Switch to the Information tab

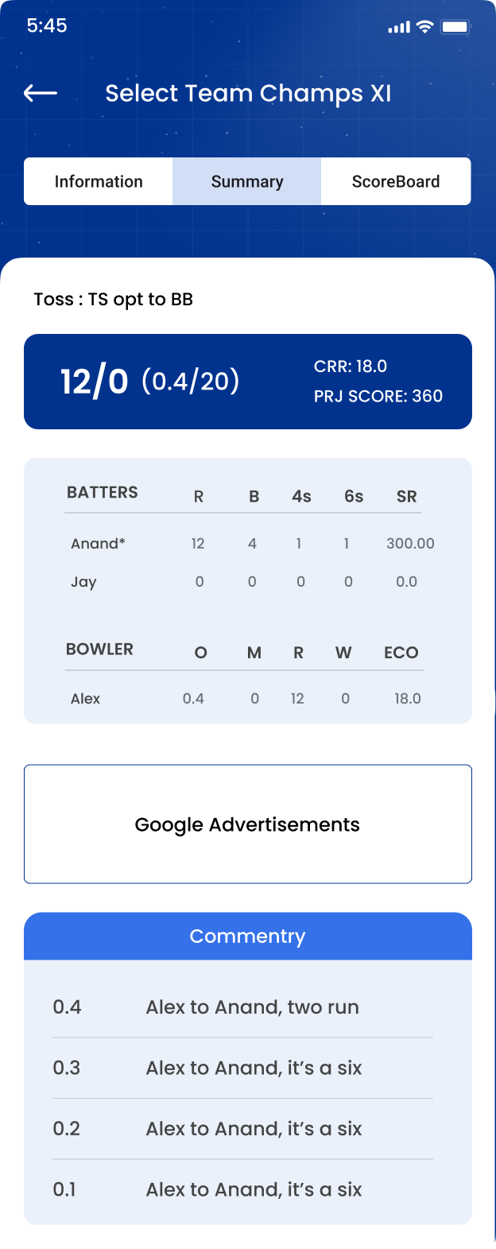[99, 181]
